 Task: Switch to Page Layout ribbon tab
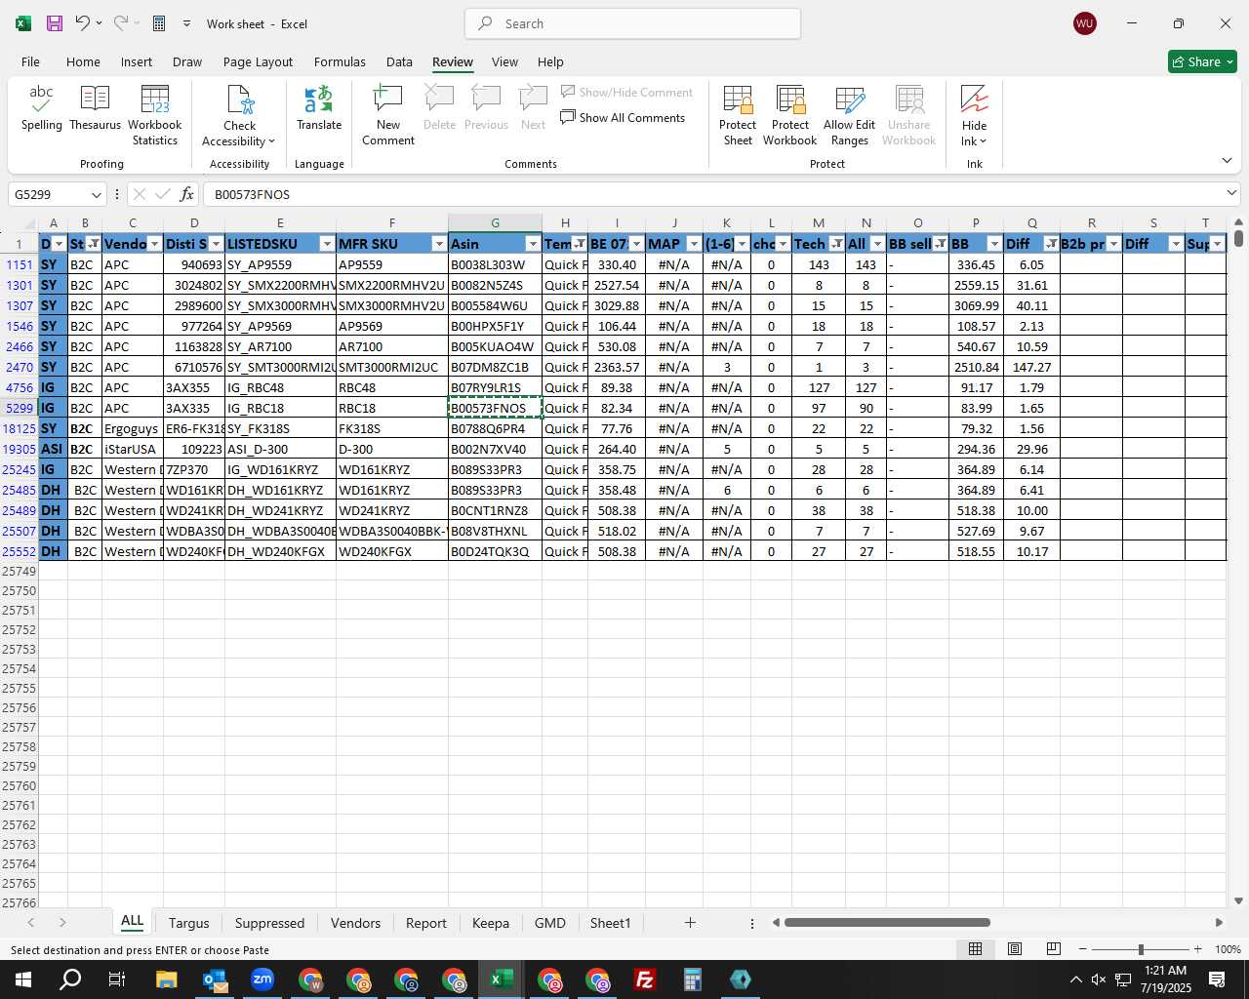point(258,61)
